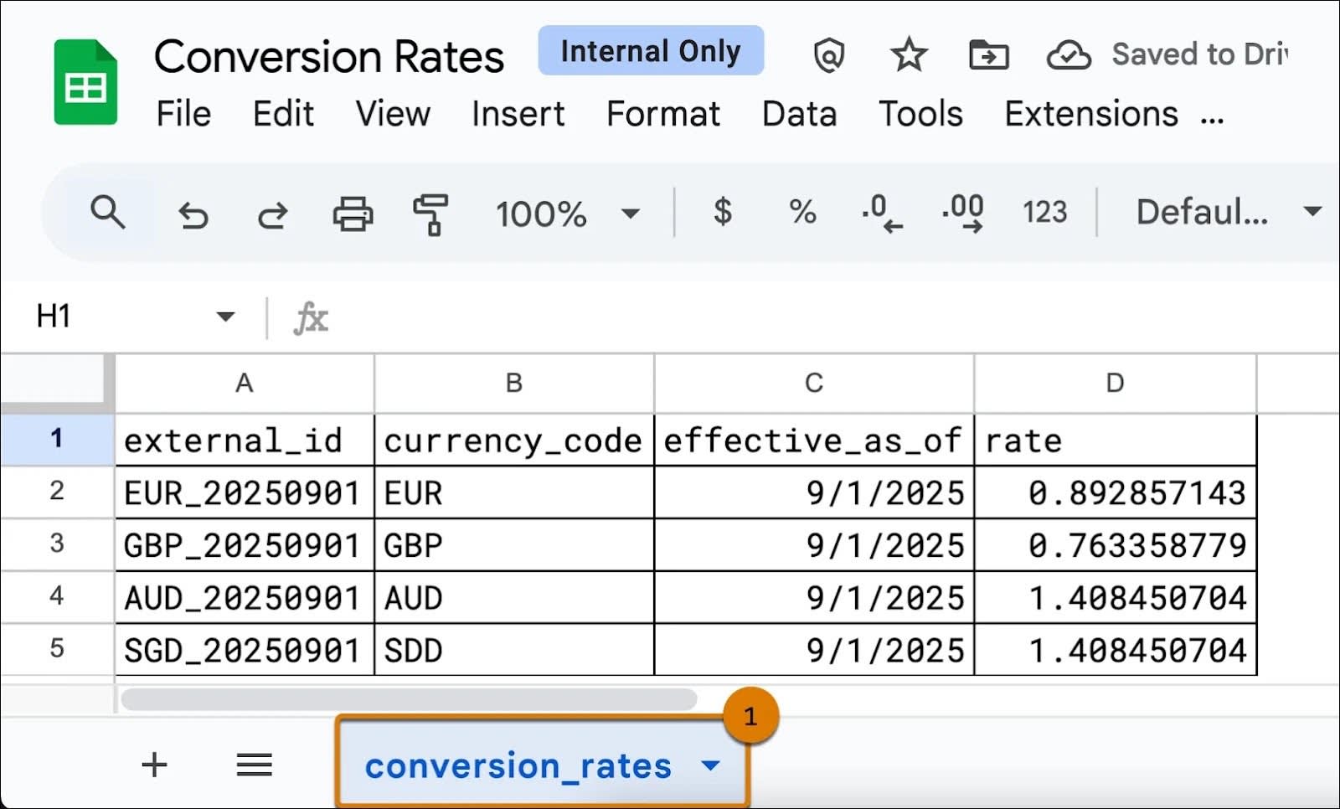1340x809 pixels.
Task: Move document to folder icon
Action: 989,55
